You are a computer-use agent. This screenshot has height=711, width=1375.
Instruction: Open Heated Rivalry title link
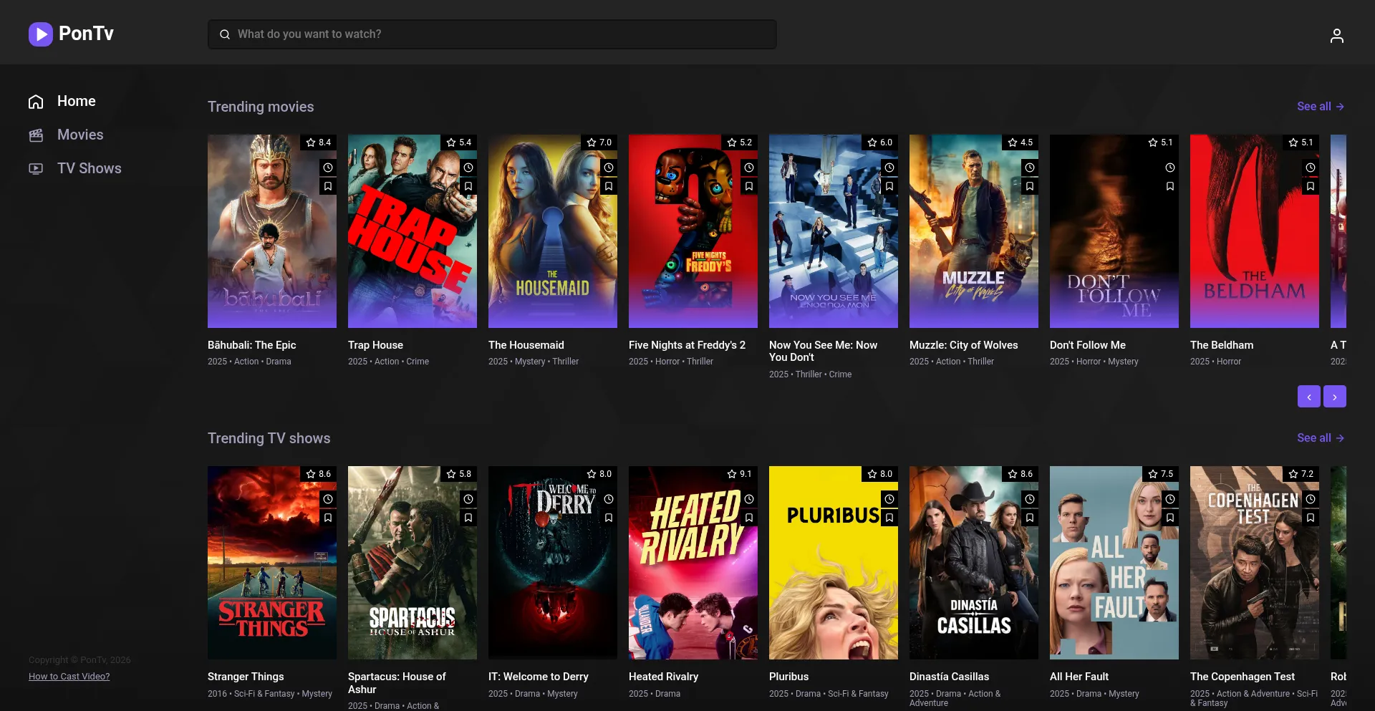point(663,677)
